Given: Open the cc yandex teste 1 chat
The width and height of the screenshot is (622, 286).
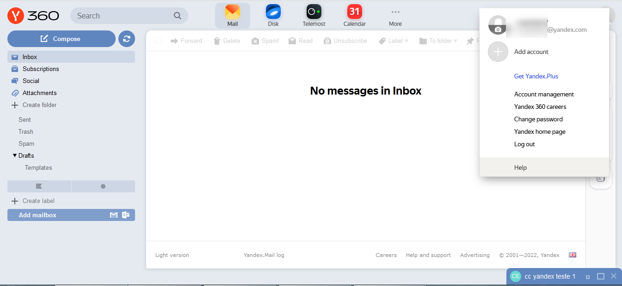Looking at the screenshot, I should 550,276.
